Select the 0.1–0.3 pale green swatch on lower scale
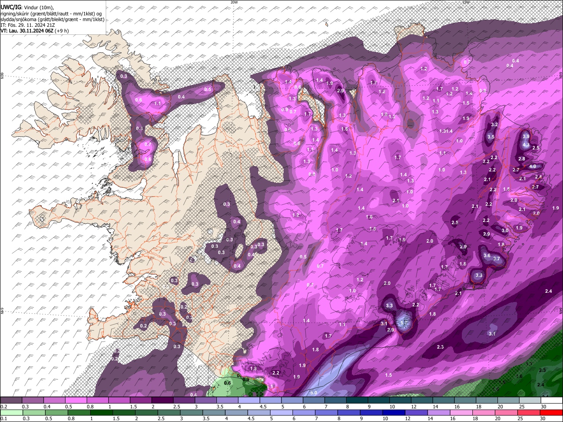Viewport: 563px width, 422px height. 11,413
